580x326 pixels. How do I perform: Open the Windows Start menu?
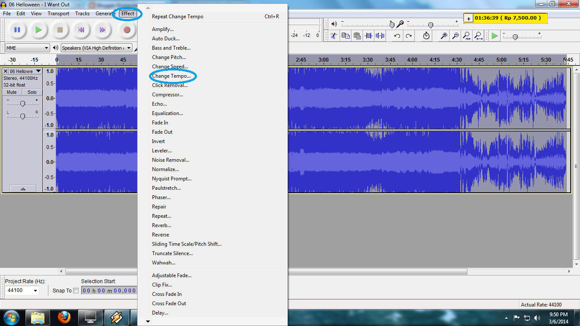click(11, 317)
